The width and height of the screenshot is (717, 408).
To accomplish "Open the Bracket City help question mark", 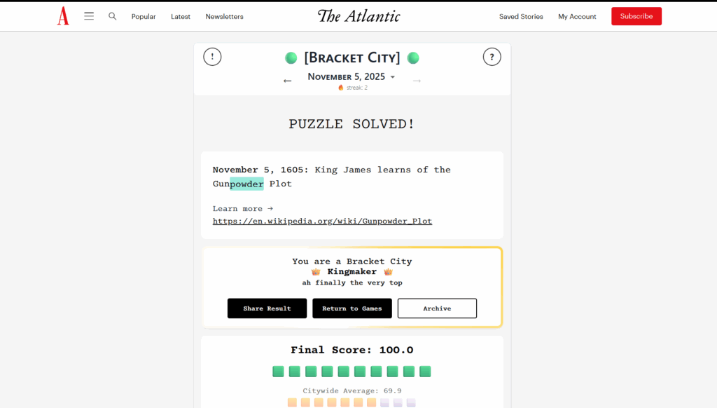I will pos(492,56).
